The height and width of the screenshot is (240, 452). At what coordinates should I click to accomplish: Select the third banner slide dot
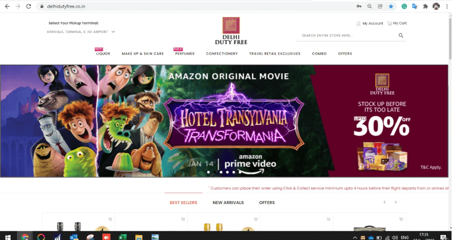[221, 172]
